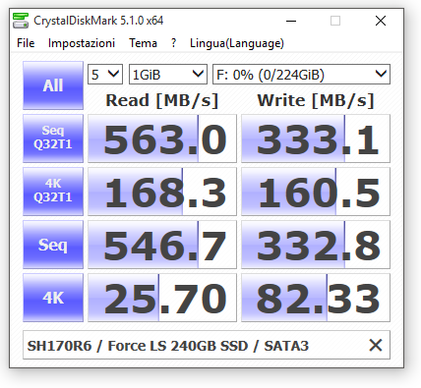Click the Seq Q32T1 write value 333.1
This screenshot has height=388, width=421.
[x=316, y=139]
